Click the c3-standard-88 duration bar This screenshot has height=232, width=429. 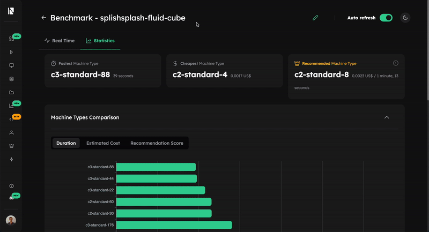(156, 167)
